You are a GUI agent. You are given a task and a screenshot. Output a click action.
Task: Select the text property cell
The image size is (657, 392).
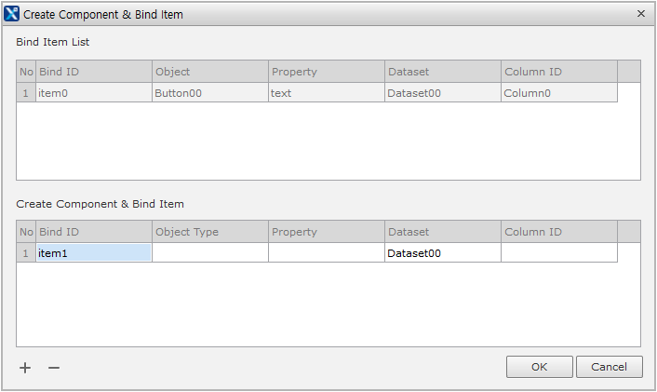click(326, 93)
